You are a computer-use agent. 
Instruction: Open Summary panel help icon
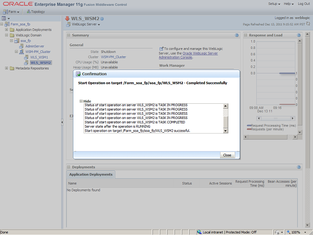[x=237, y=35]
